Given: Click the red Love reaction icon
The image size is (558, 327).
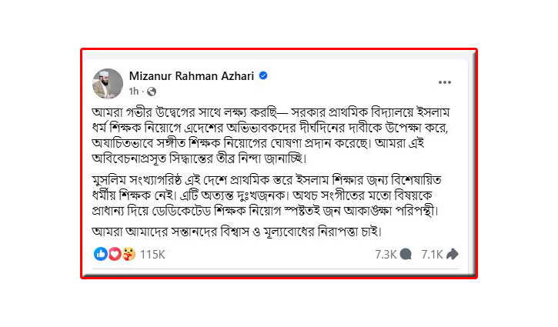Looking at the screenshot, I should (113, 253).
